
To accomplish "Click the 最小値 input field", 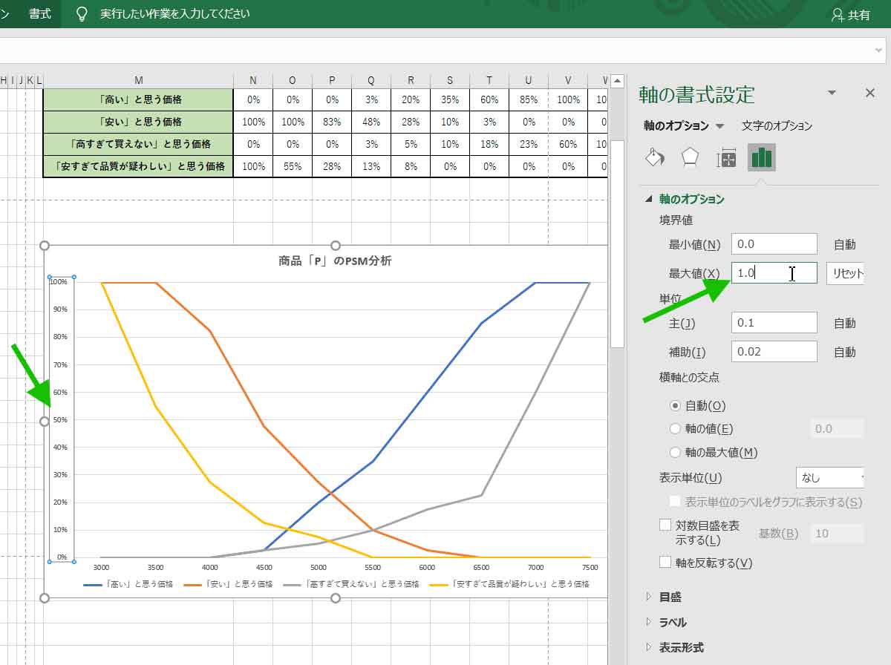I will (x=774, y=244).
